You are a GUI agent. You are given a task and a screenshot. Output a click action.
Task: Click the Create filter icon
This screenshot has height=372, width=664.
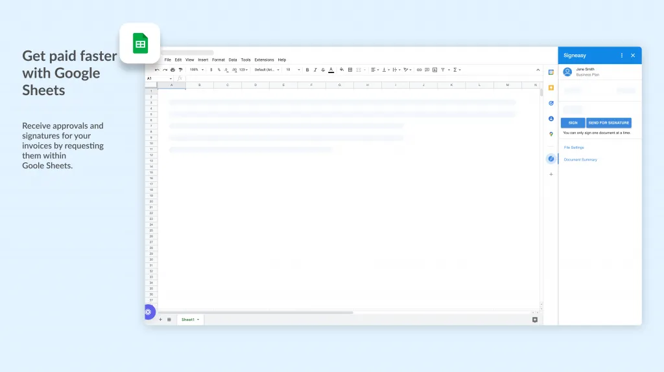tap(443, 70)
